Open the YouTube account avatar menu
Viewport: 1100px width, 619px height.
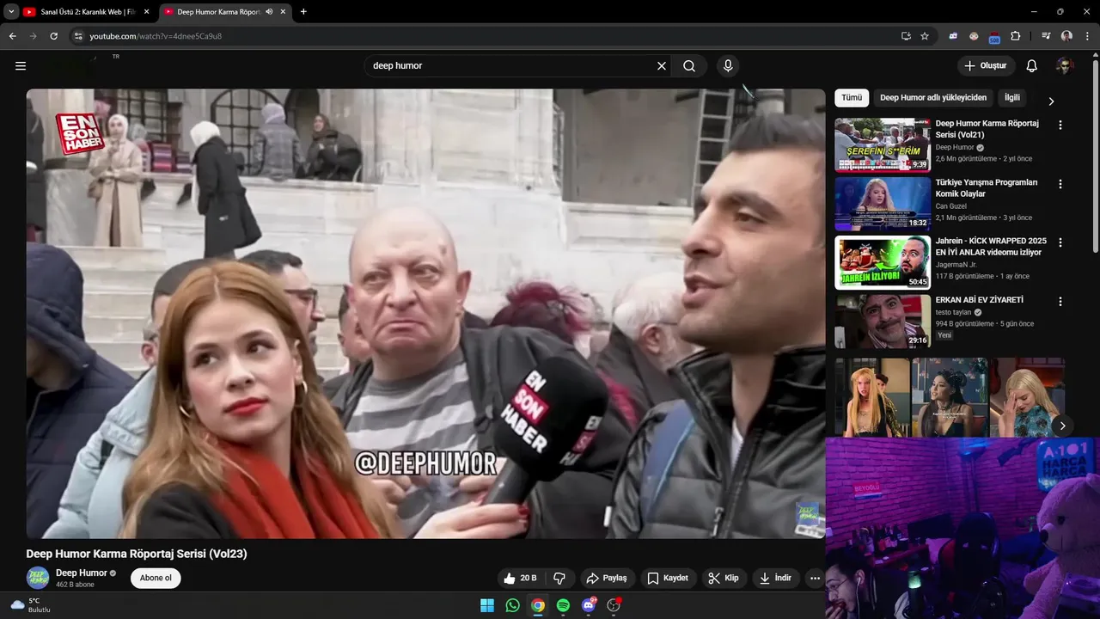[1065, 65]
